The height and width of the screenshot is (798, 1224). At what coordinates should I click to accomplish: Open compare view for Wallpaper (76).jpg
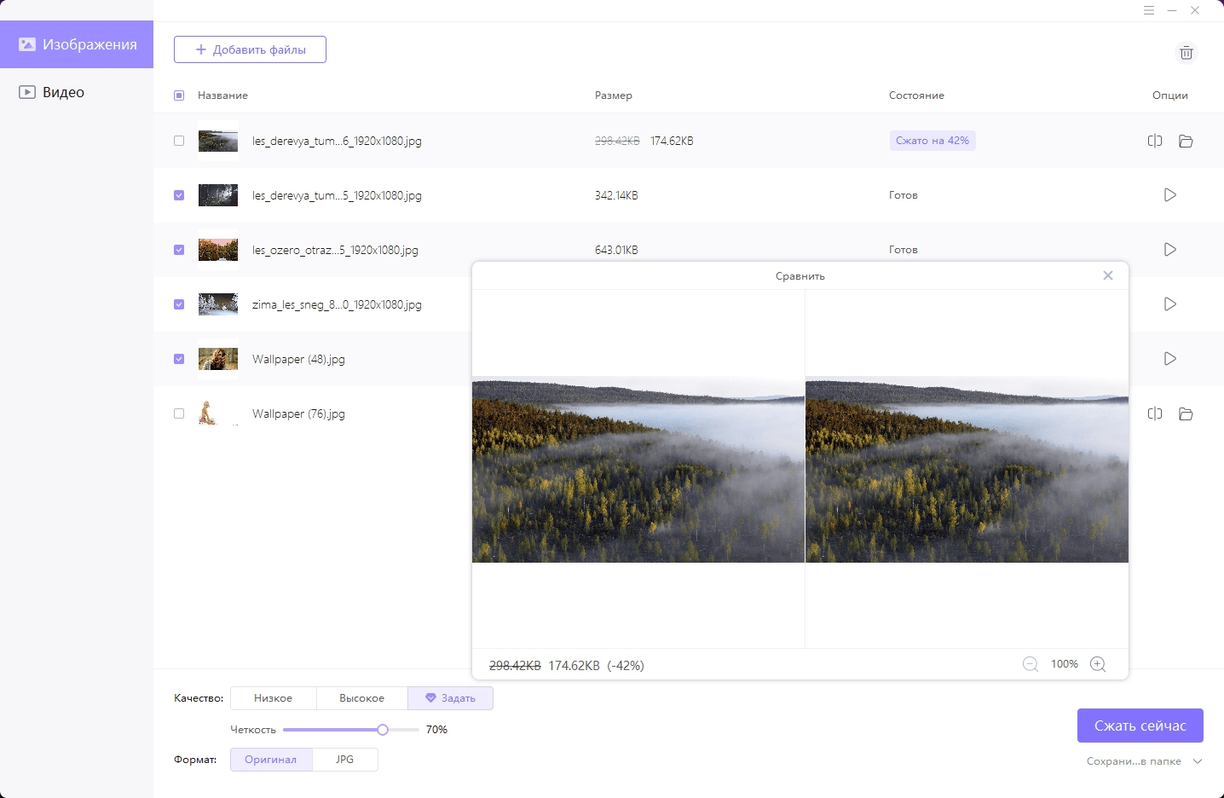tap(1155, 413)
